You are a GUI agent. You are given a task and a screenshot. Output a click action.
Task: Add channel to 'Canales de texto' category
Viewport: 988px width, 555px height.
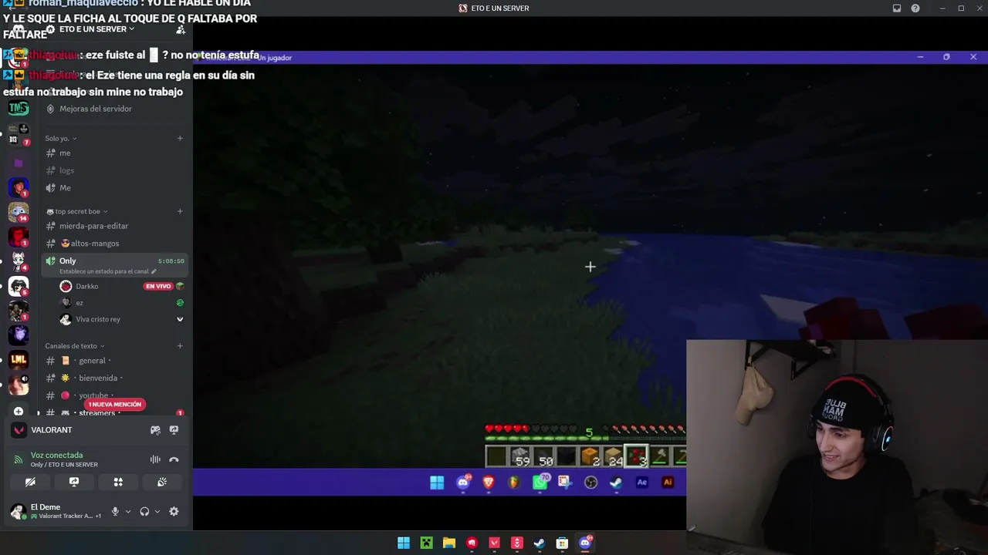pos(180,346)
